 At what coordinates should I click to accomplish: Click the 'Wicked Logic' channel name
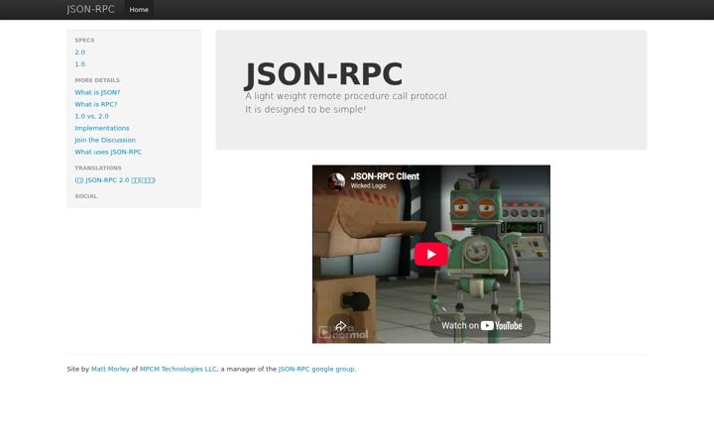368,185
